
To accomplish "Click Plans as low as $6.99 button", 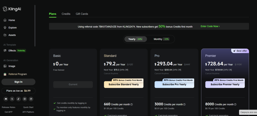I will [x=18, y=91].
